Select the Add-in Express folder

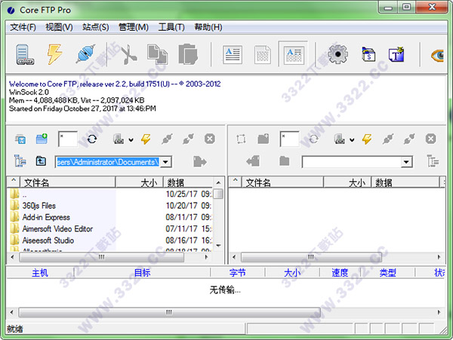(x=46, y=217)
